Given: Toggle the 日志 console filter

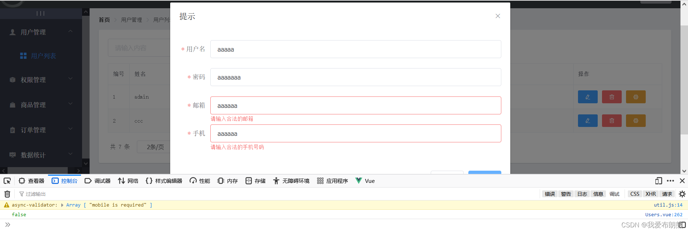Looking at the screenshot, I should (582, 194).
